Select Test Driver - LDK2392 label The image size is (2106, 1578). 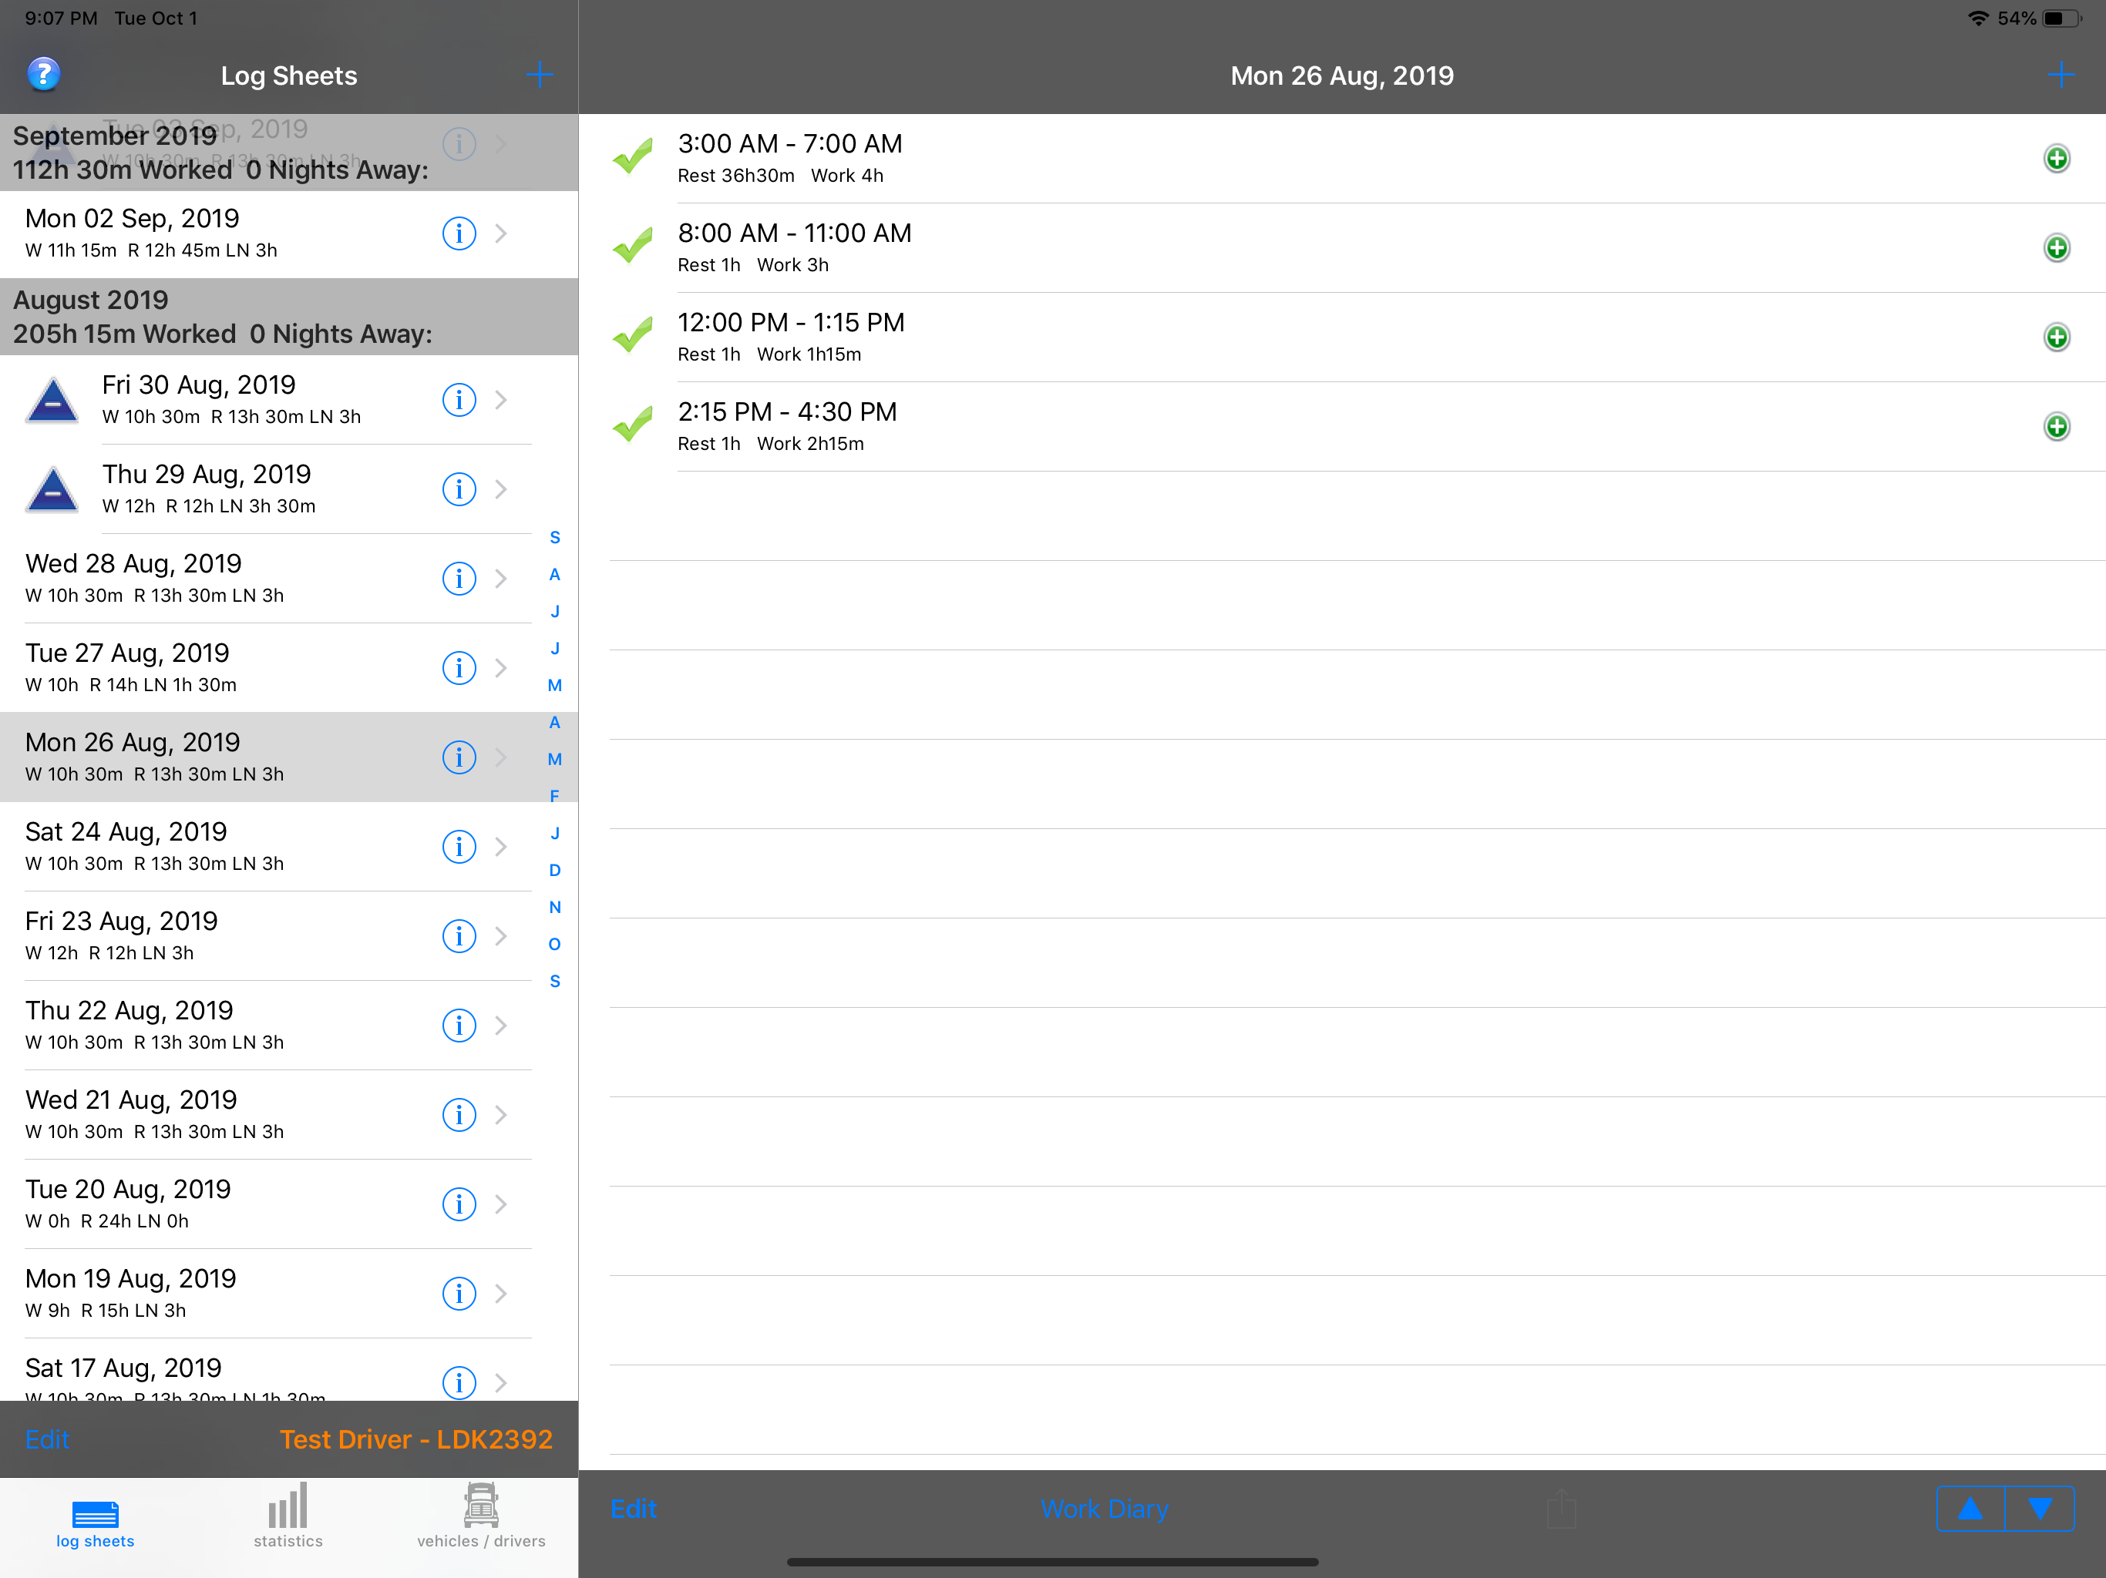tap(416, 1440)
